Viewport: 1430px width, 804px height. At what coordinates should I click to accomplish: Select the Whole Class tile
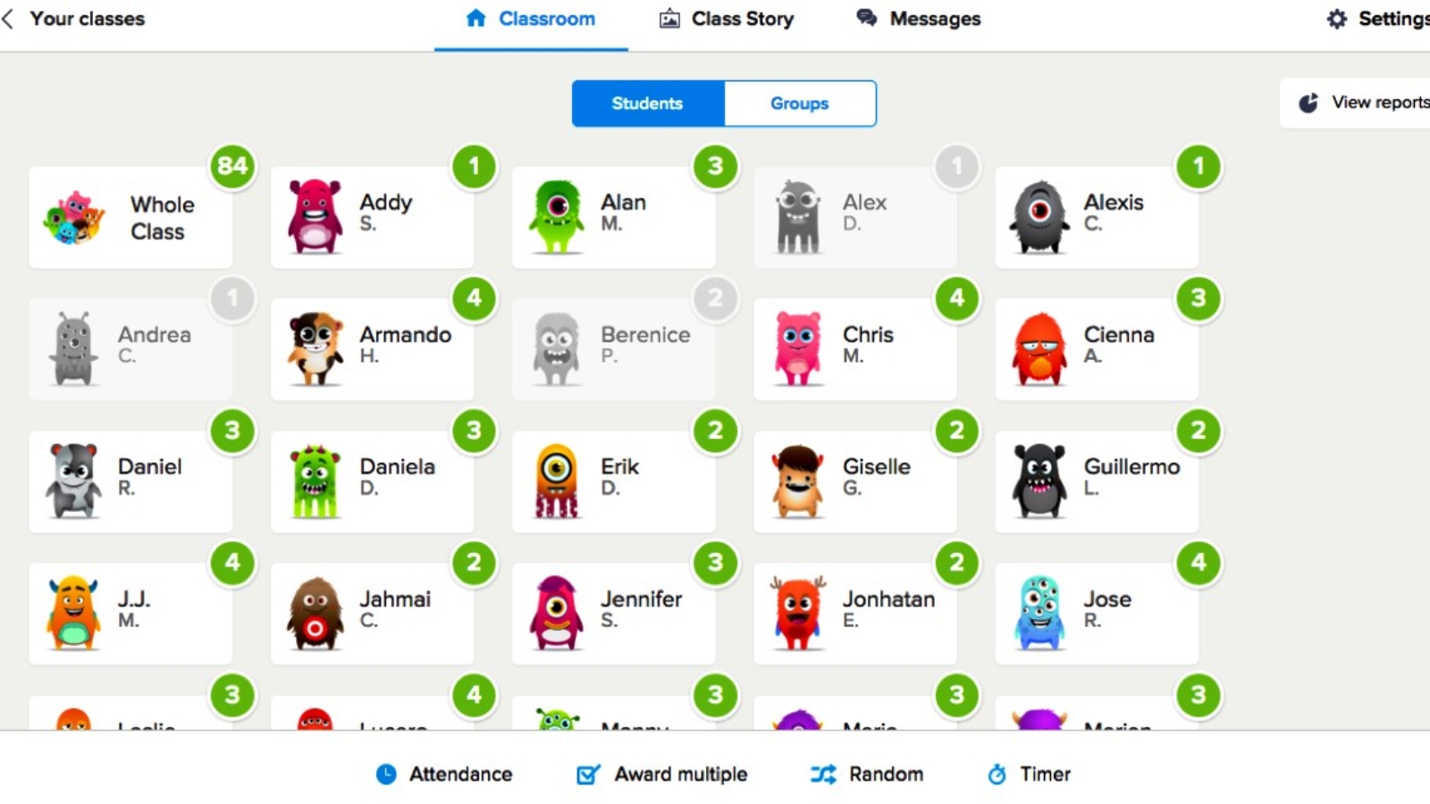click(x=130, y=217)
